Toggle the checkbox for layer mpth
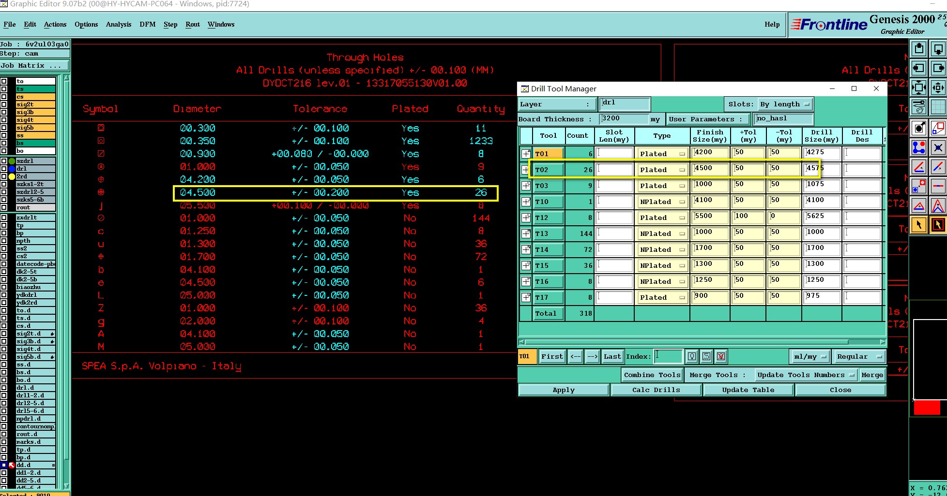Screen dimensions: 947x496 4,241
